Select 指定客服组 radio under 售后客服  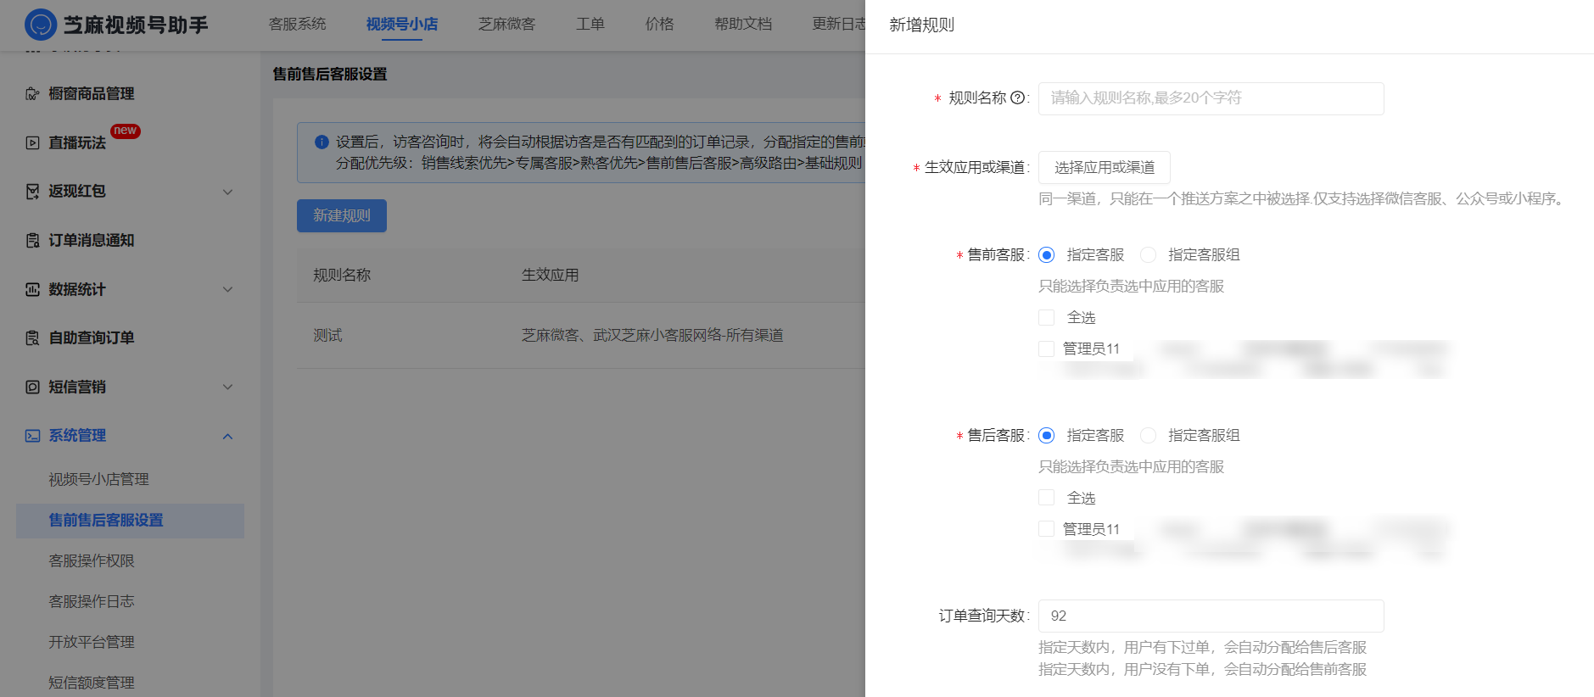click(x=1148, y=436)
